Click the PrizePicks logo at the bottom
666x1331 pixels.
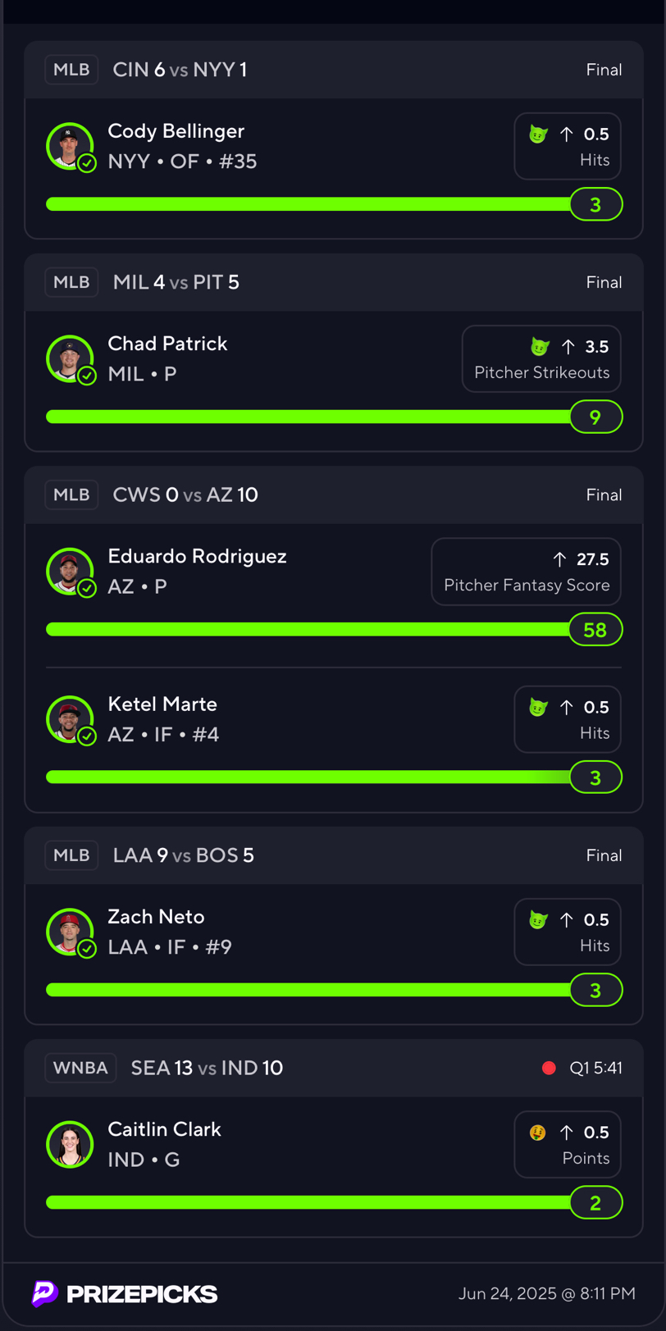125,1294
